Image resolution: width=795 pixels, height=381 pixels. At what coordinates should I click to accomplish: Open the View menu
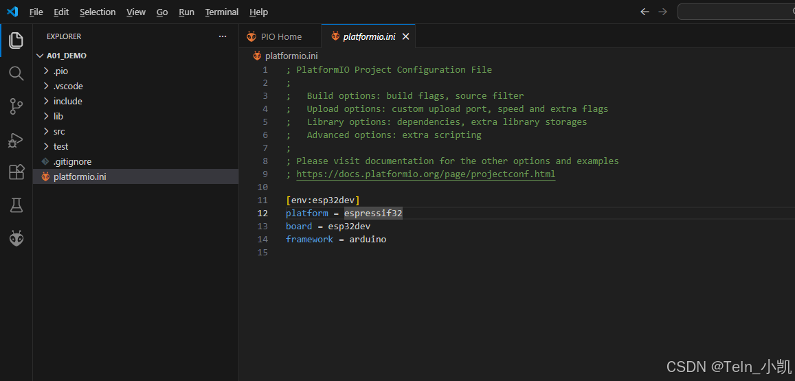click(x=136, y=12)
